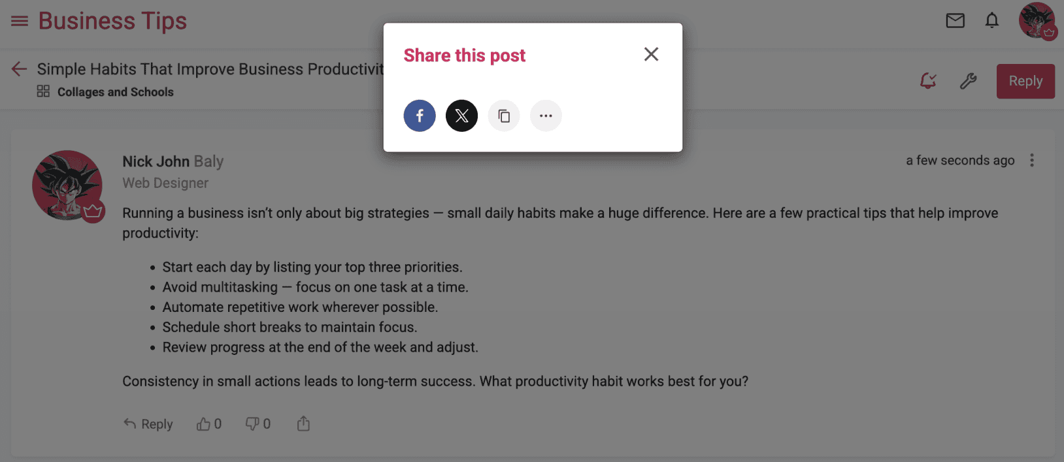Screen dimensions: 1064x462
Task: Open the post options three-dot menu
Action: pos(1032,161)
